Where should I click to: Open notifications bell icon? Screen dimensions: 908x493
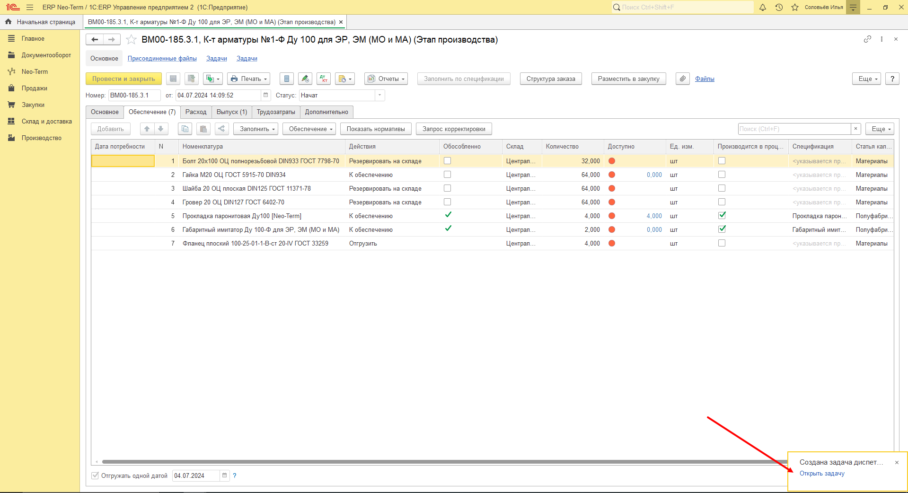click(x=763, y=7)
